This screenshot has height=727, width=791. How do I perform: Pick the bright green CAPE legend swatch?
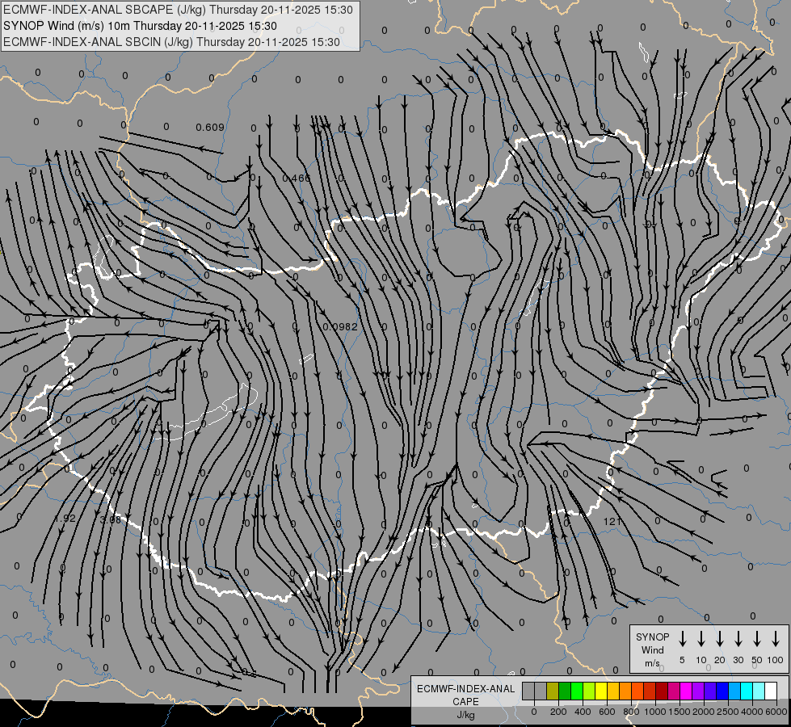577,691
